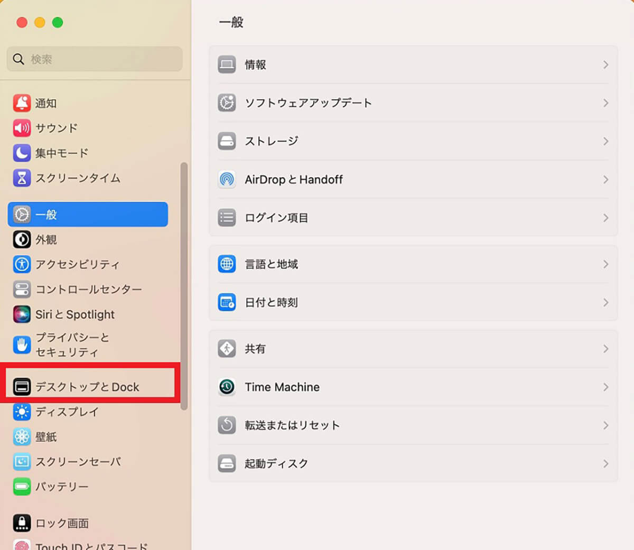
Task: Open the コントロールセンター toggles icon
Action: point(22,290)
